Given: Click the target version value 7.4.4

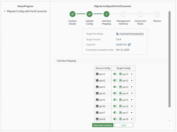Looking at the screenshot, I should click(x=119, y=40).
